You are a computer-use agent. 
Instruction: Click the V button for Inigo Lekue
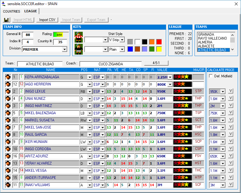(231, 91)
